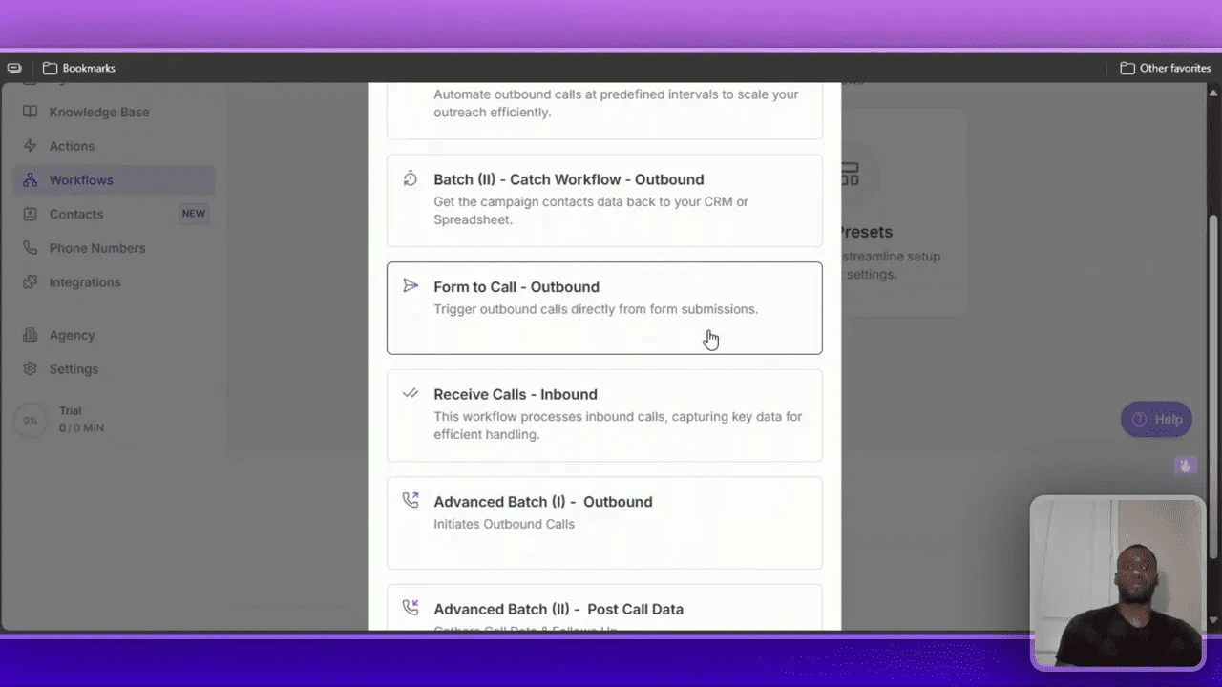
Task: Select the Advanced Batch phone icon
Action: [410, 500]
